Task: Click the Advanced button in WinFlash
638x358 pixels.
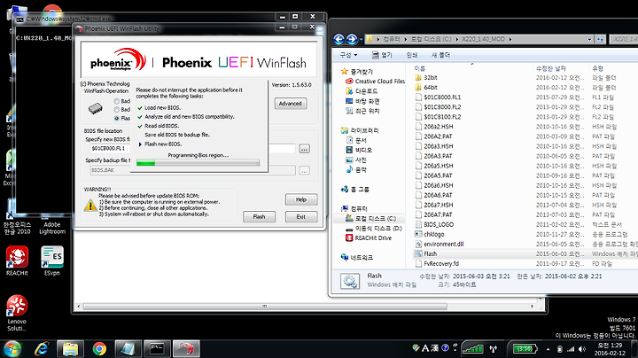Action: (x=291, y=104)
